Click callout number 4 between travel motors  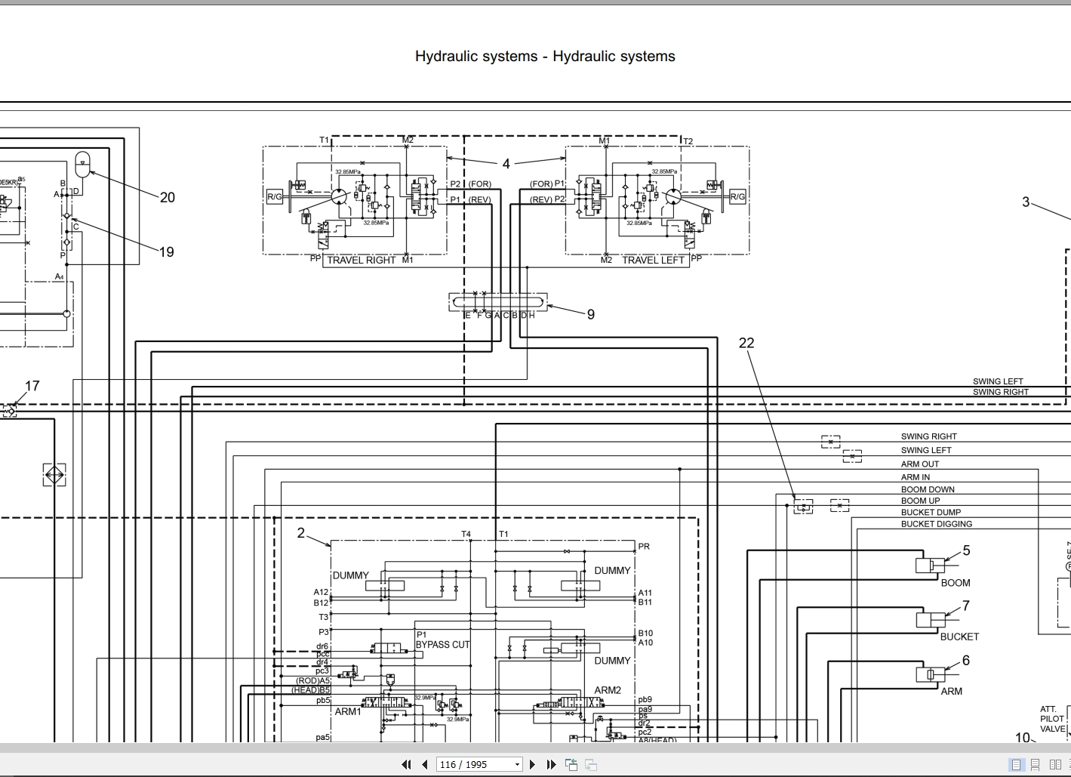point(506,163)
